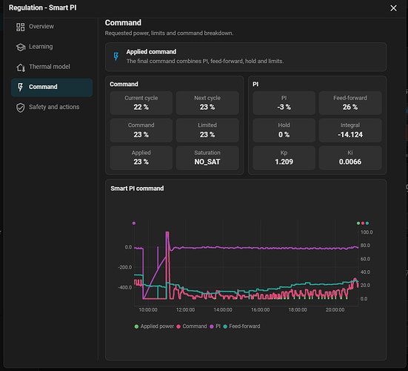Open the Overview section

52,27
